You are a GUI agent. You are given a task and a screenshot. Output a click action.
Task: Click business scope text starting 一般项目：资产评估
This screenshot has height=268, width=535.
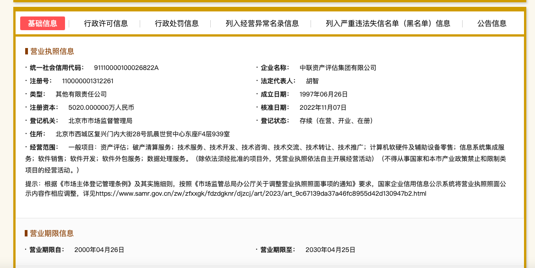click(266, 158)
